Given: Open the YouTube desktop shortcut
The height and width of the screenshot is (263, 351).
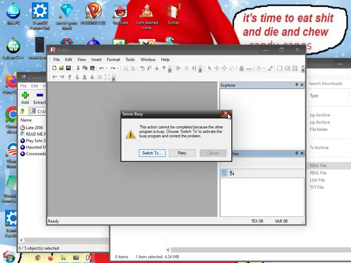Looking at the screenshot, I should 120,14.
